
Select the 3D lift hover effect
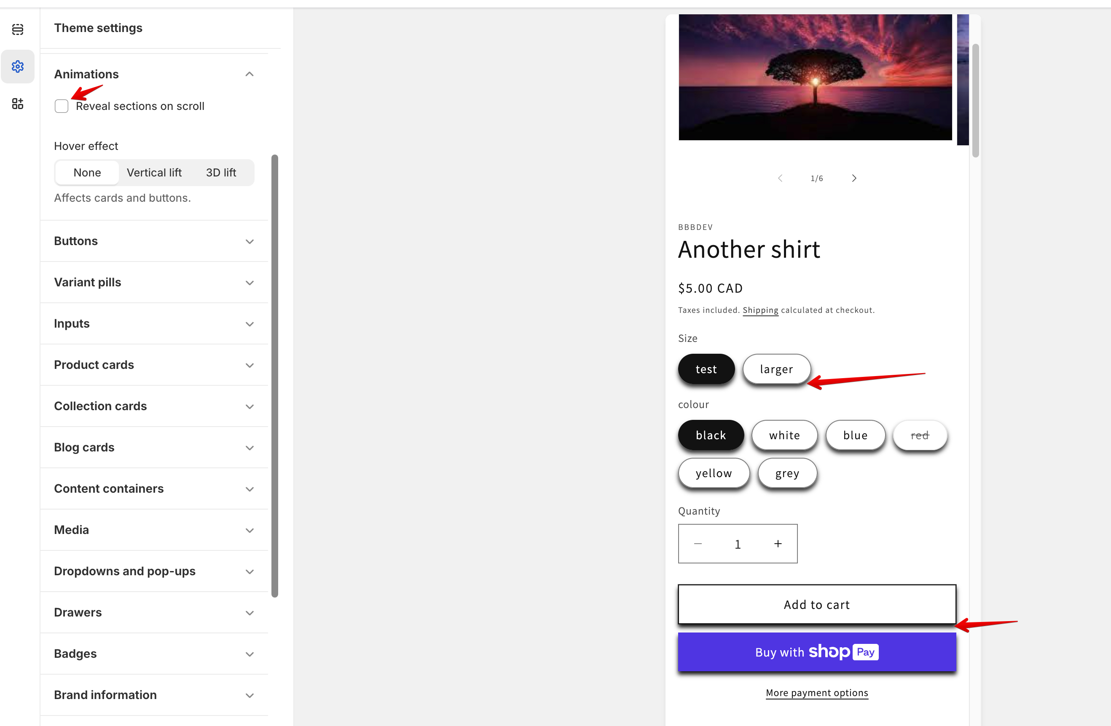[220, 172]
